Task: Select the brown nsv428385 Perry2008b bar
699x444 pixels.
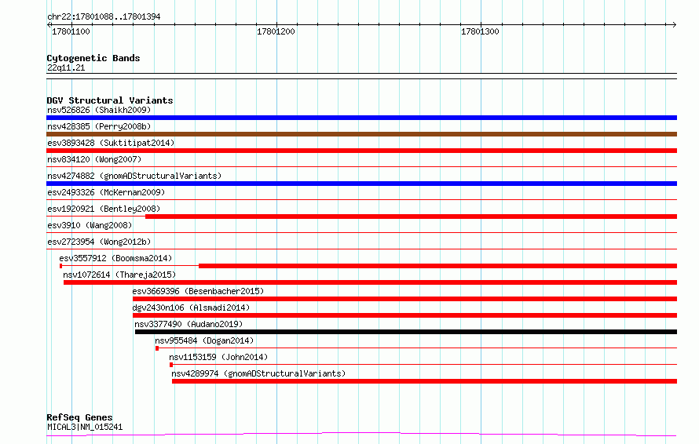Action: point(361,134)
